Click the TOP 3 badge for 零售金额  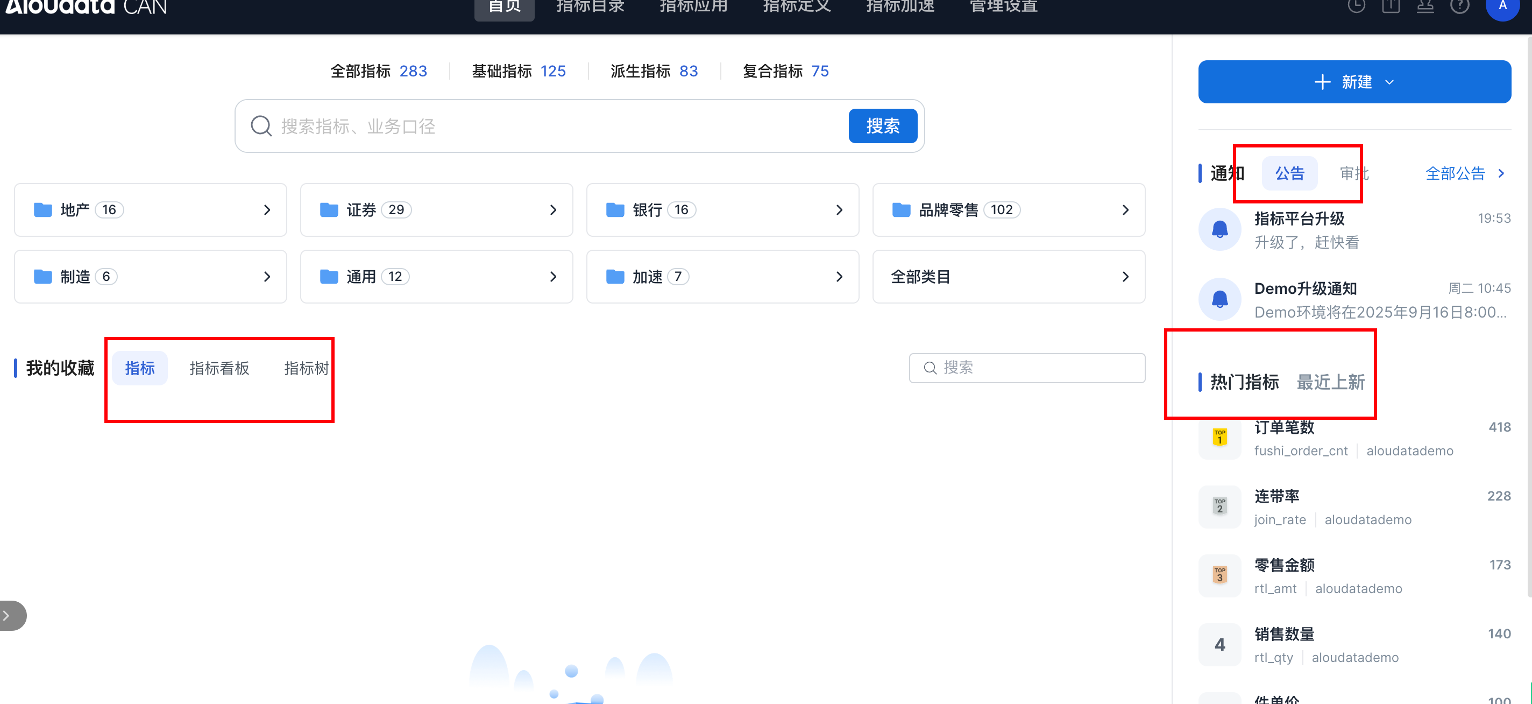tap(1219, 575)
